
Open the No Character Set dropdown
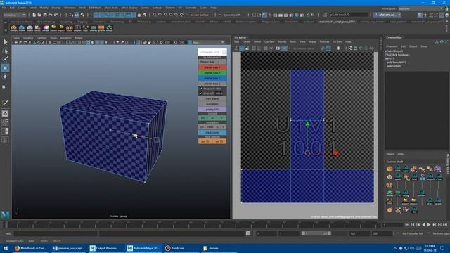coord(413,234)
